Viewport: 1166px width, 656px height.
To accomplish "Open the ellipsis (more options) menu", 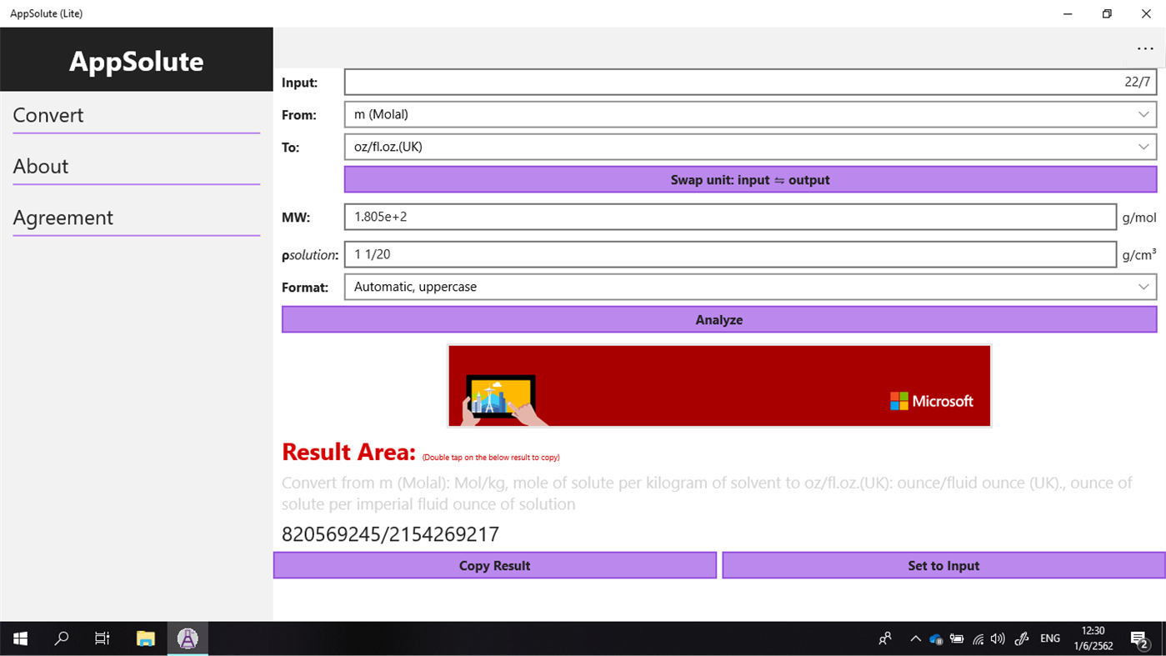I will click(1145, 48).
